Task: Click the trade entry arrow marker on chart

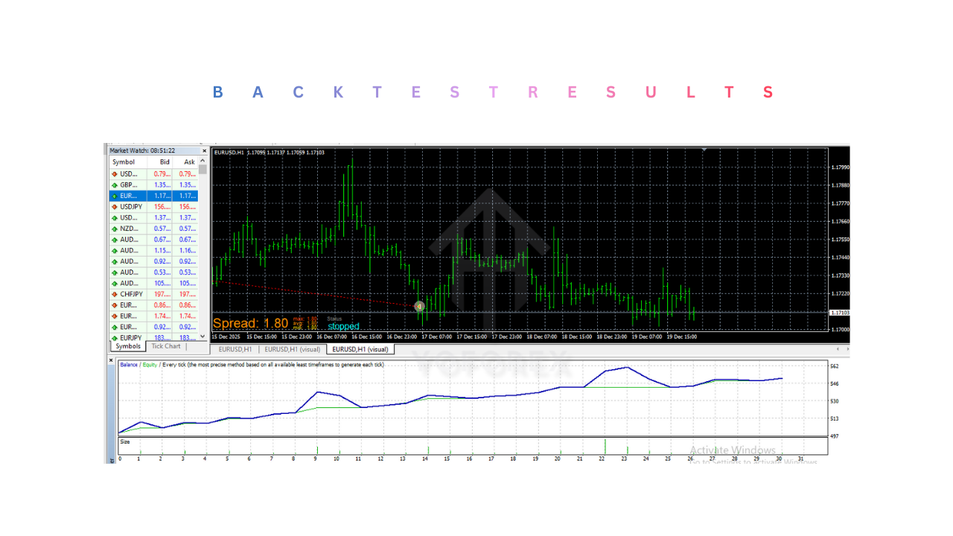Action: coord(419,306)
